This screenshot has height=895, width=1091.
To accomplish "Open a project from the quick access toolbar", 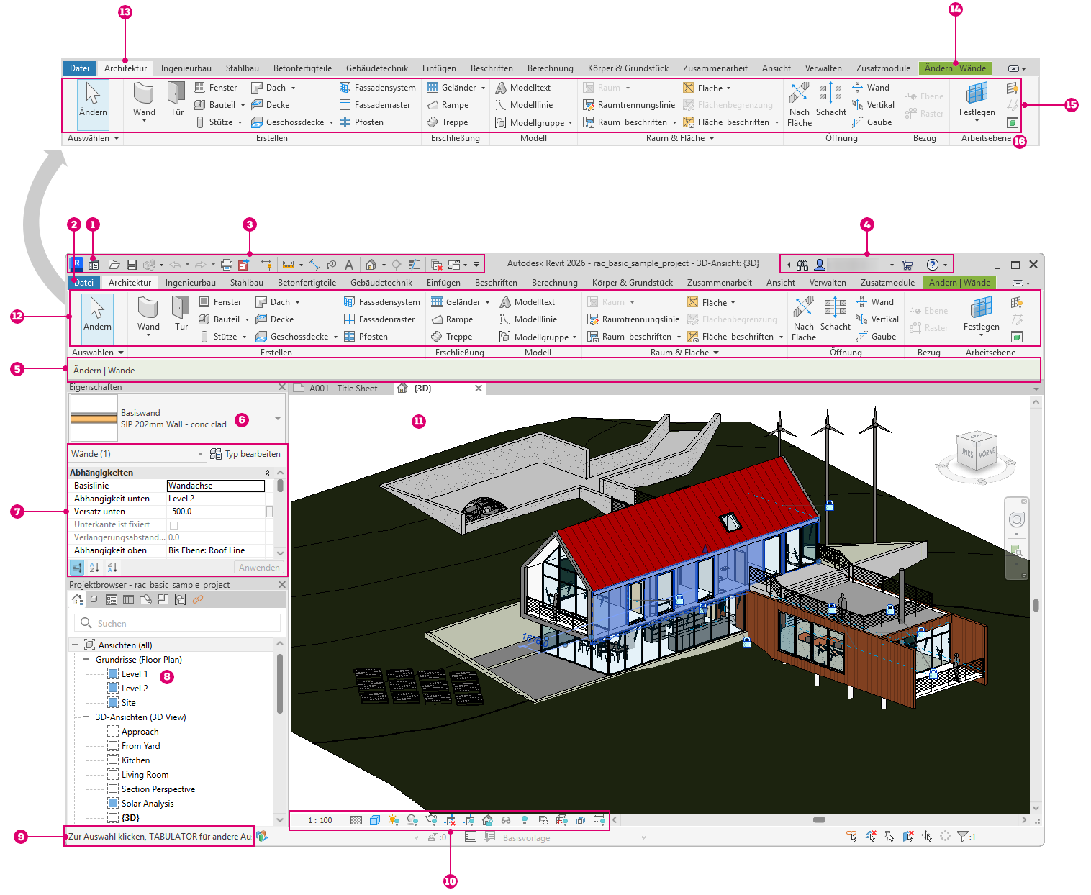I will tap(114, 265).
